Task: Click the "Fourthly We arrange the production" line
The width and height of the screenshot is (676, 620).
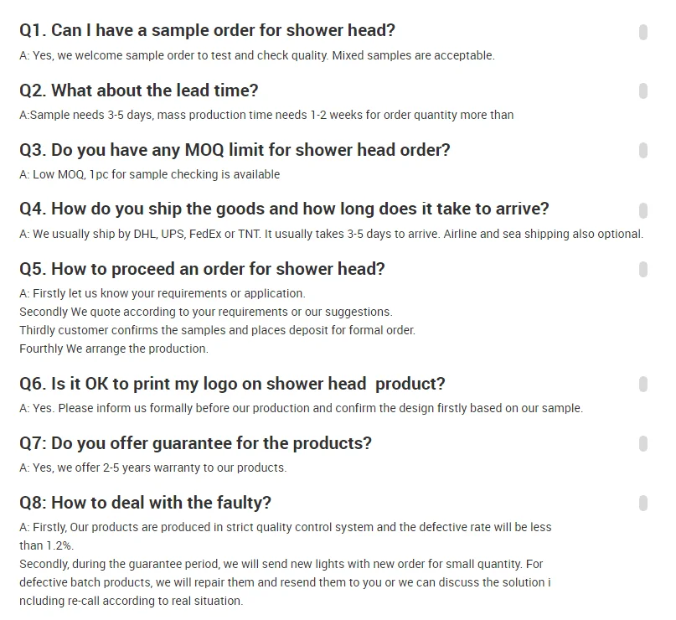Action: click(114, 349)
